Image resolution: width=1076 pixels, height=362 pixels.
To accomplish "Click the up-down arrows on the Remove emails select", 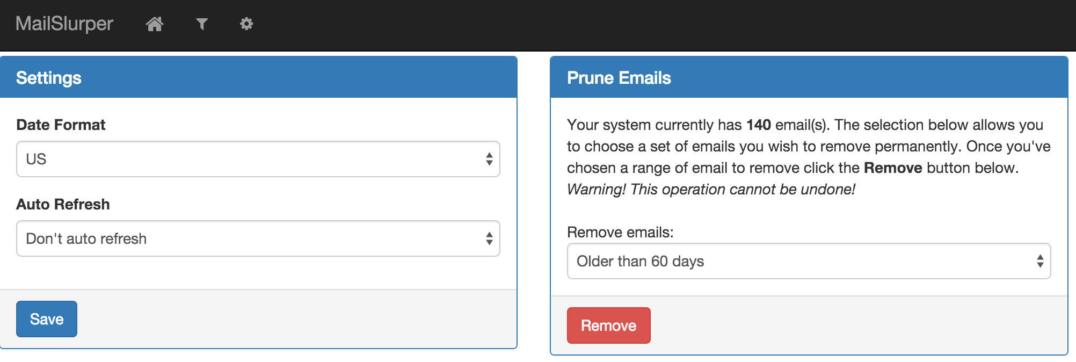I will tap(1040, 261).
